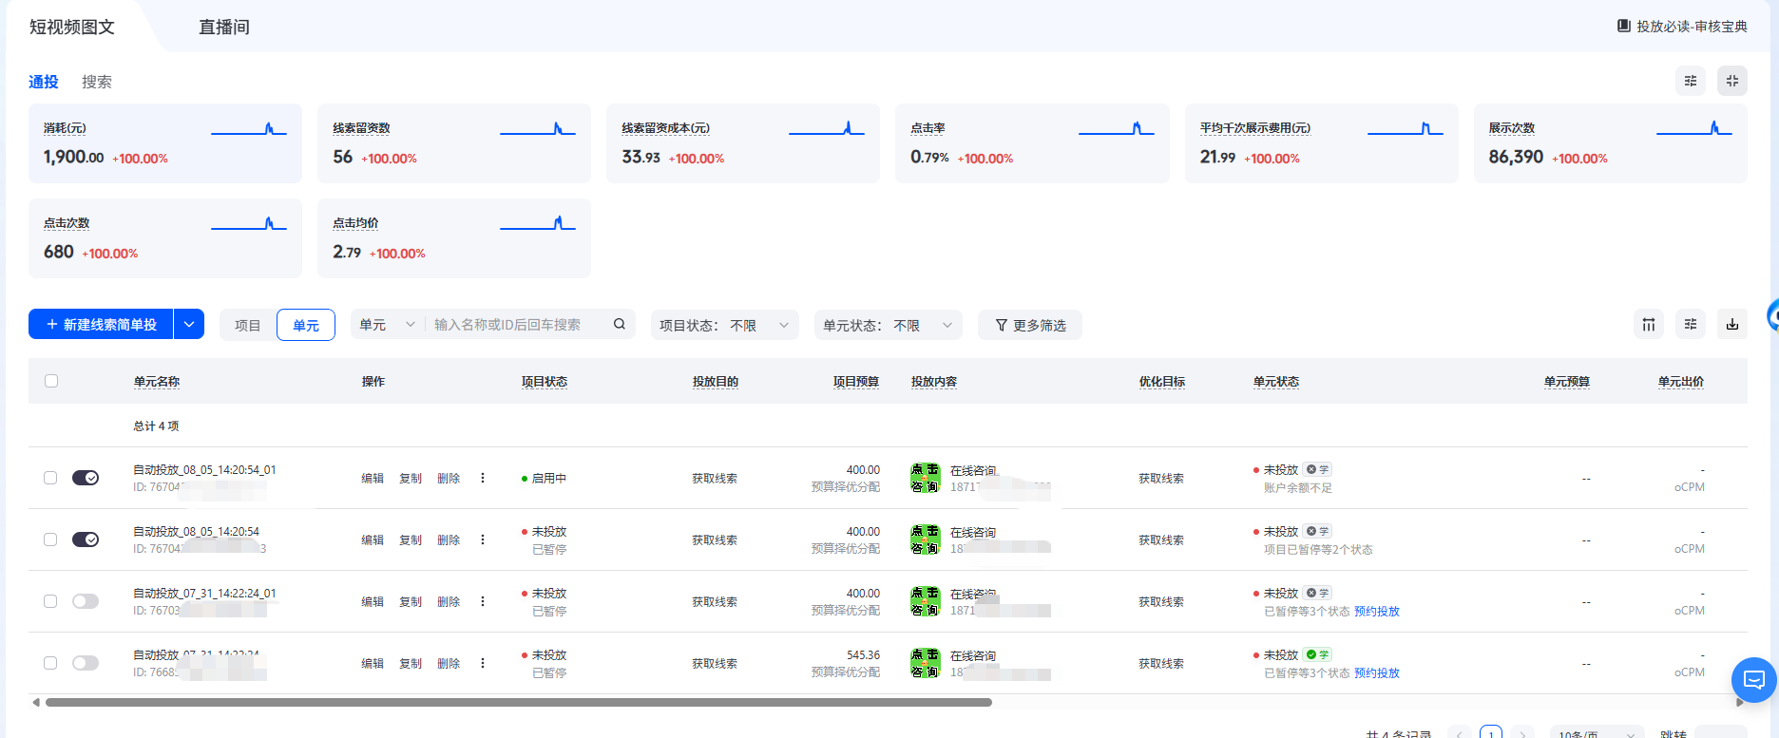Turn on the switch for 自动投放_07_31_14:22:24_01
Viewport: 1779px width, 738px height.
[x=86, y=601]
